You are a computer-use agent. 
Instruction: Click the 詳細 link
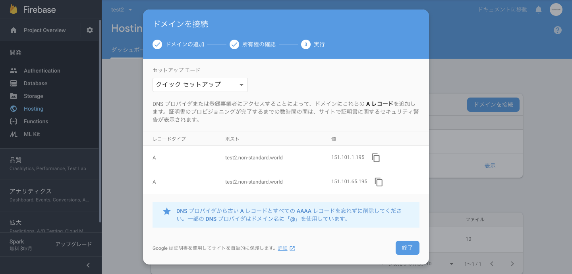point(282,248)
